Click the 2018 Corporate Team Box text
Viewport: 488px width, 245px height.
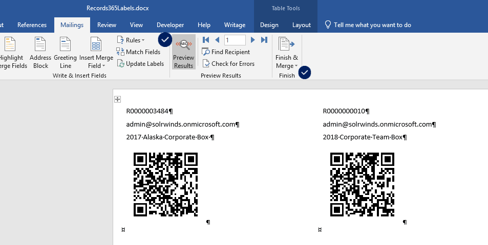[363, 137]
